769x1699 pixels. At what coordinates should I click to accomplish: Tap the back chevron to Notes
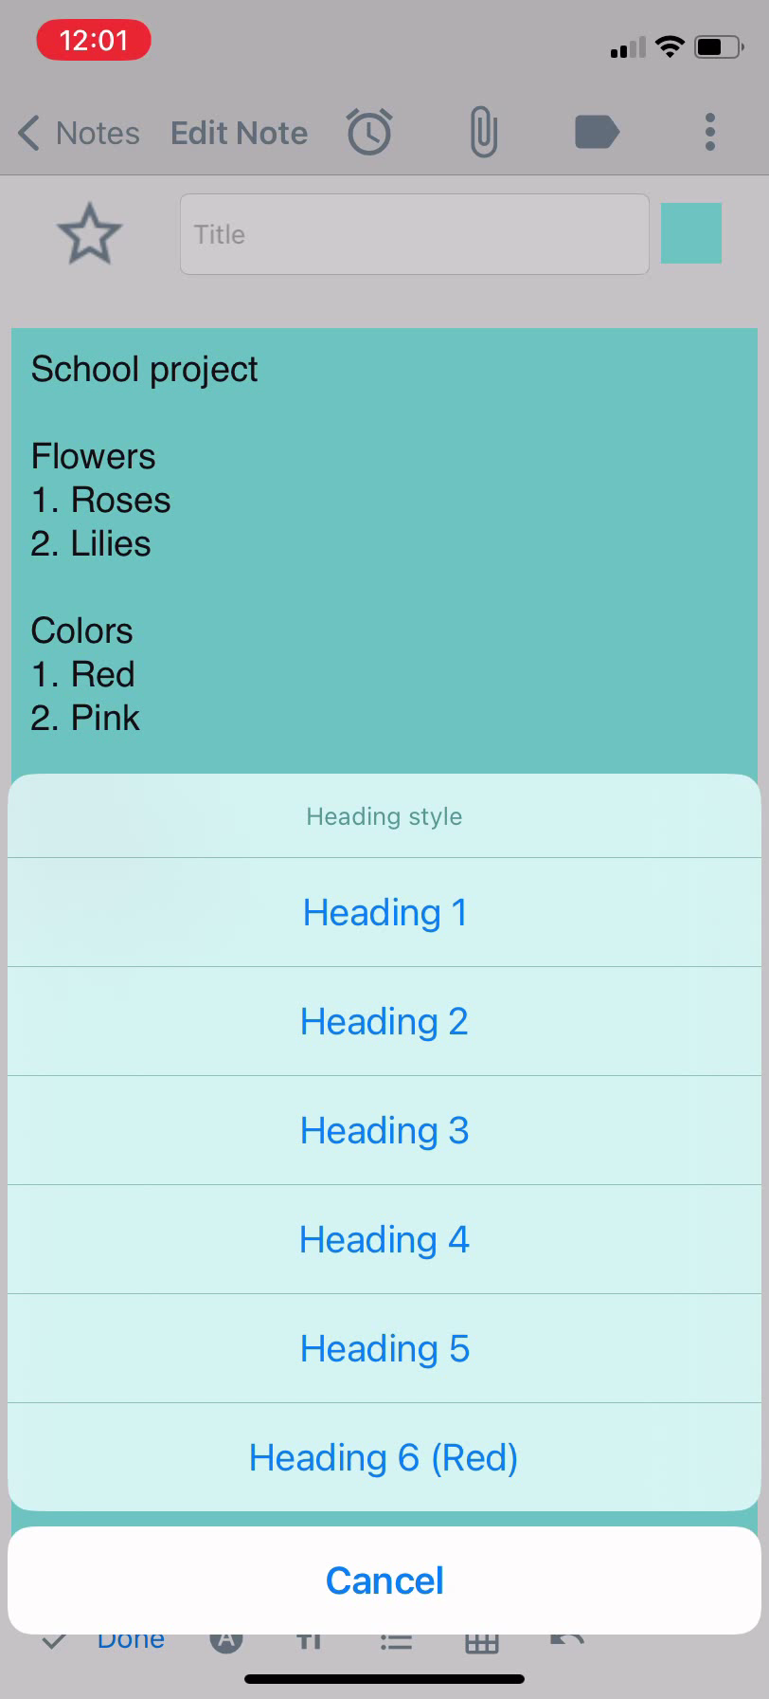click(x=29, y=133)
